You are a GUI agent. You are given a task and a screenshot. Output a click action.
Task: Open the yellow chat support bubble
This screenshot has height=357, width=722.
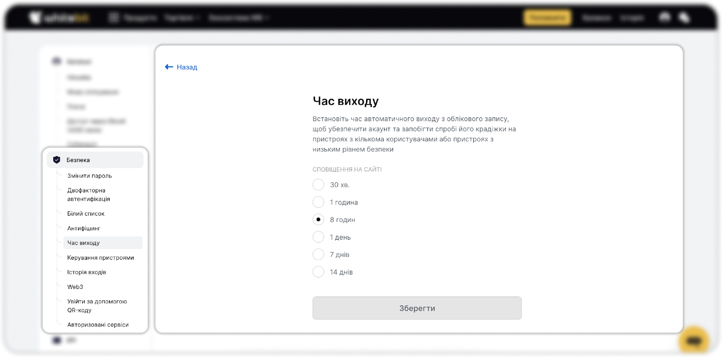tap(694, 341)
